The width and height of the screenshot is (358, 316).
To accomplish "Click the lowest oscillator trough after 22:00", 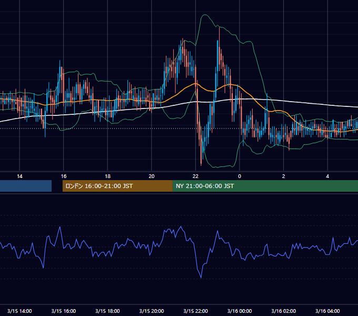I will 201,278.
